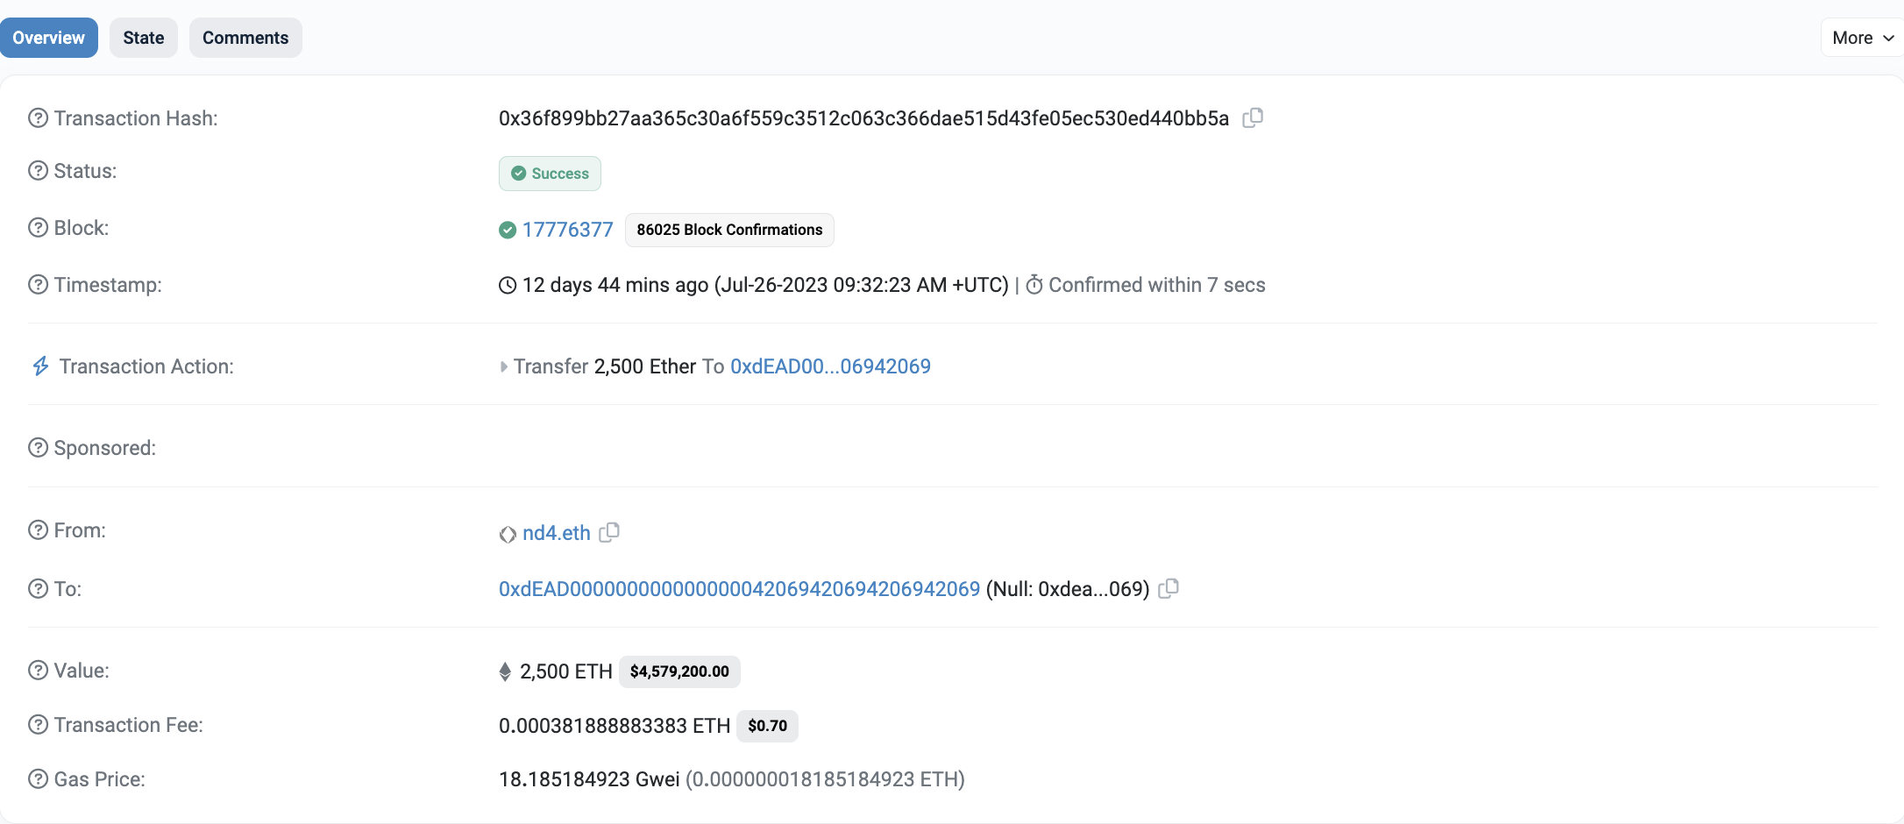Click the help icon beside Transaction Hash
1904x824 pixels.
[x=38, y=118]
